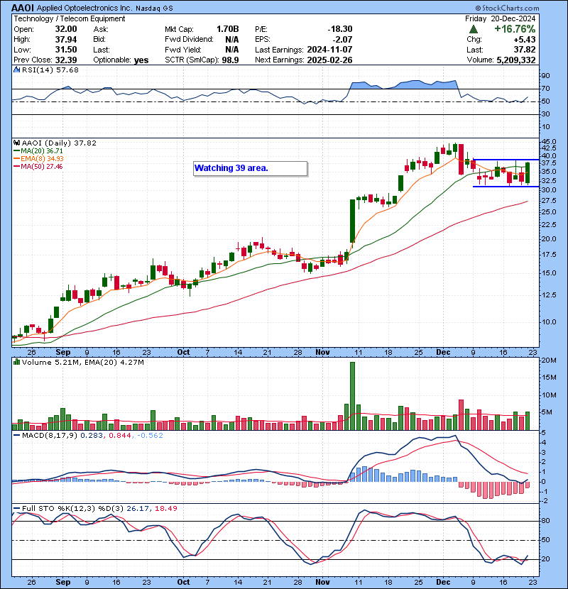Viewport: 568px width, 589px height.
Task: Click the Volume value 5,209,332
Action: pos(516,60)
